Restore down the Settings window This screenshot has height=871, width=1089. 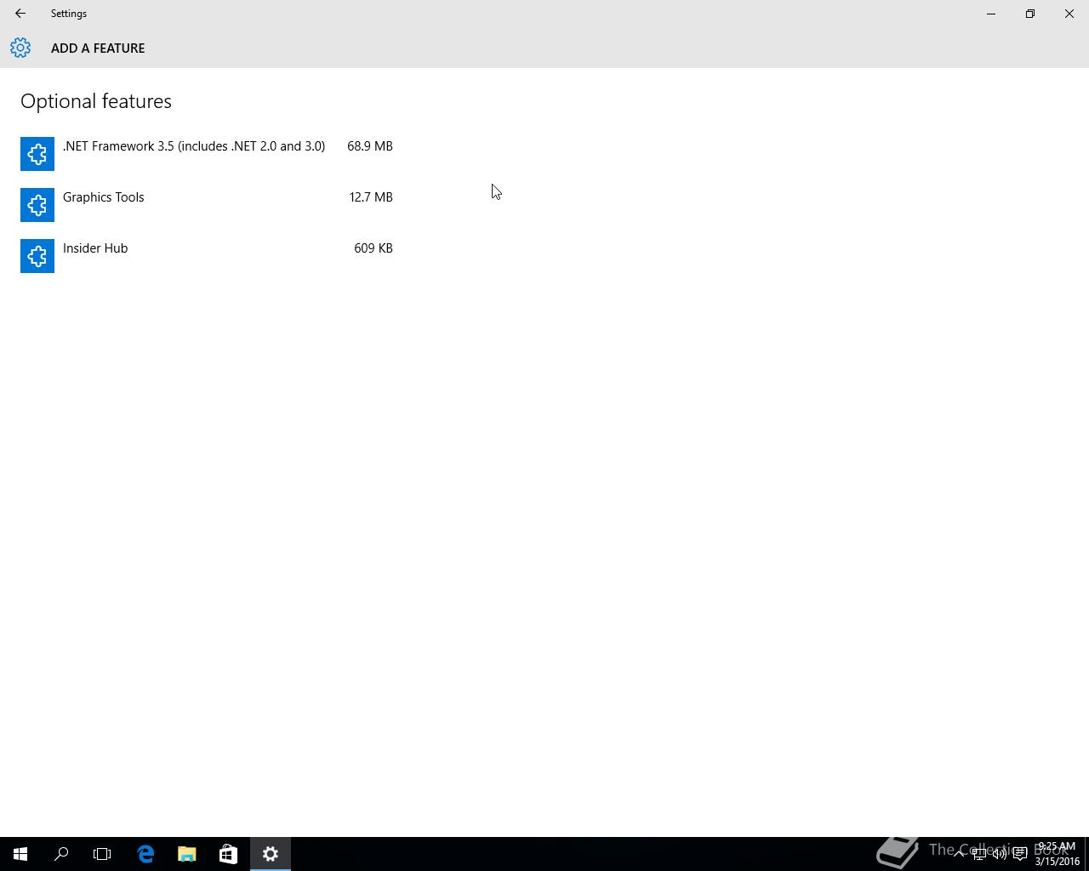pyautogui.click(x=1030, y=14)
